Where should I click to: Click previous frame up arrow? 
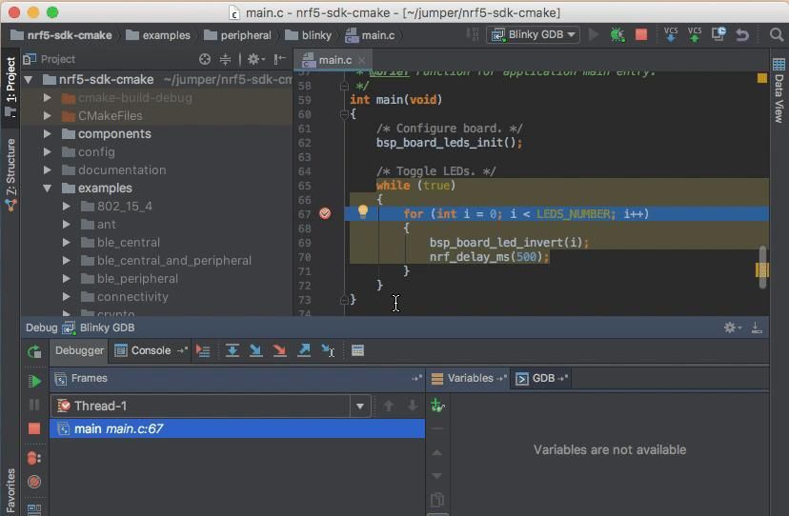[x=388, y=406]
